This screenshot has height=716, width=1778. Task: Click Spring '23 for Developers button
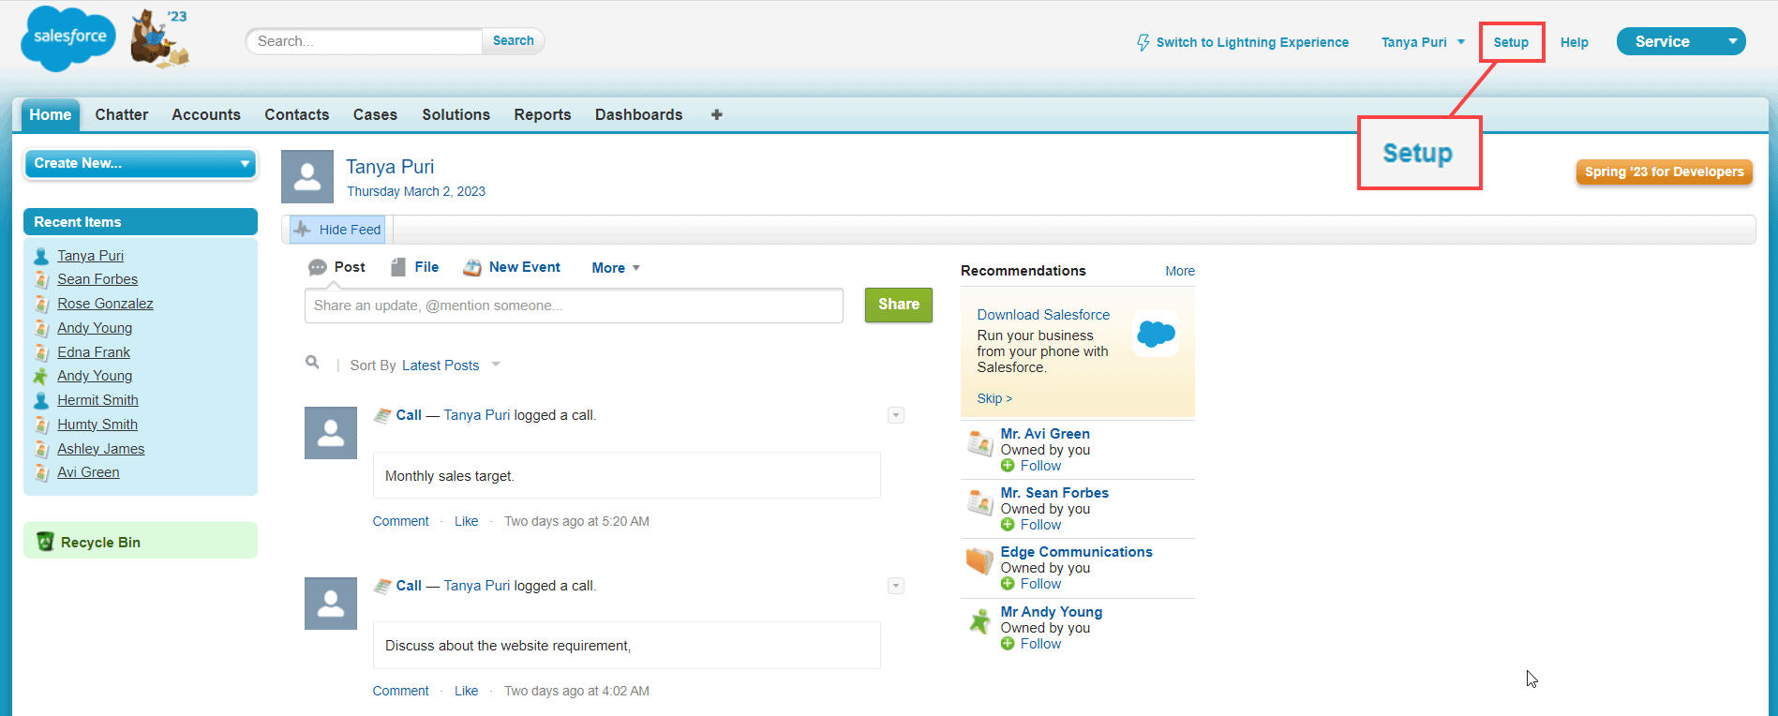(1665, 172)
